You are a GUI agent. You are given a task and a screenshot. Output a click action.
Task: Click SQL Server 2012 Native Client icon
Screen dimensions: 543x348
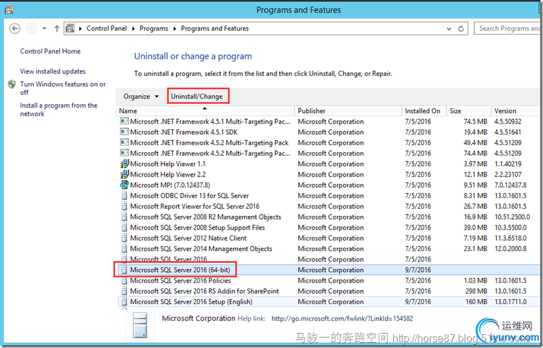(124, 238)
